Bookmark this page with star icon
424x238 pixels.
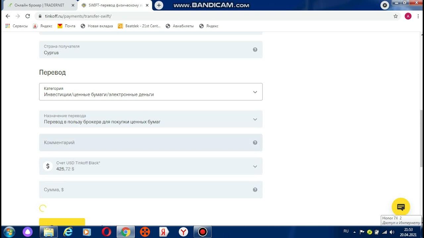click(x=396, y=16)
